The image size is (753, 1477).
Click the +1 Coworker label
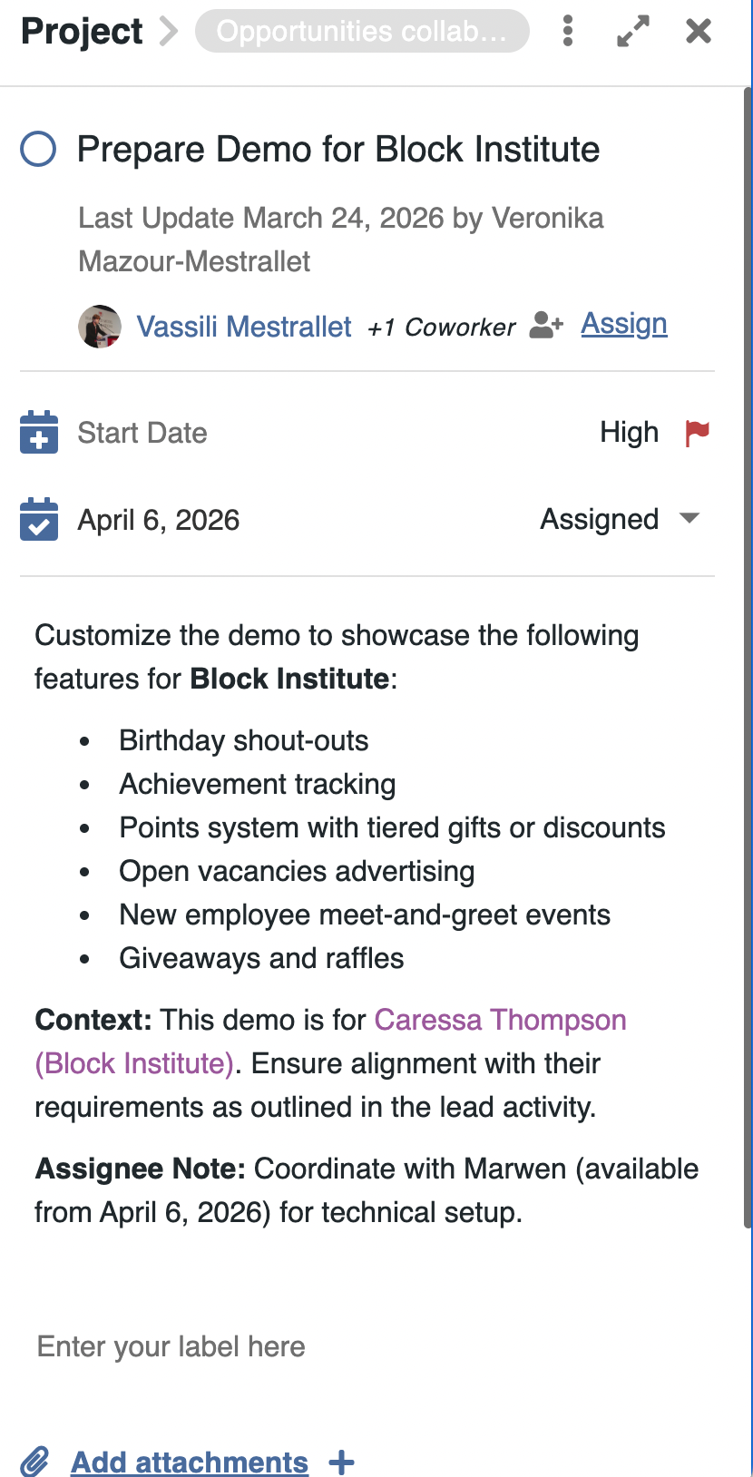pos(441,328)
